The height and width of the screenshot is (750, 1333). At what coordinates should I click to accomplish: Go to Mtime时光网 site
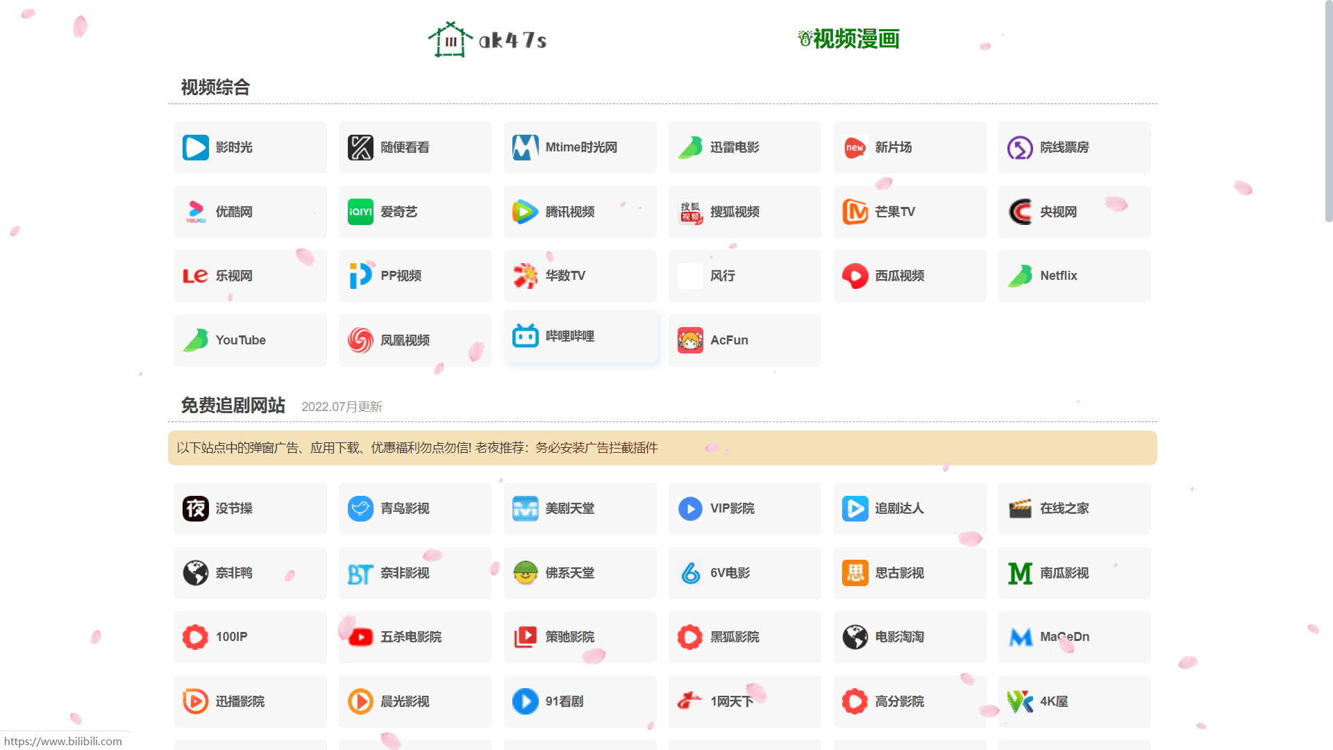tap(580, 147)
